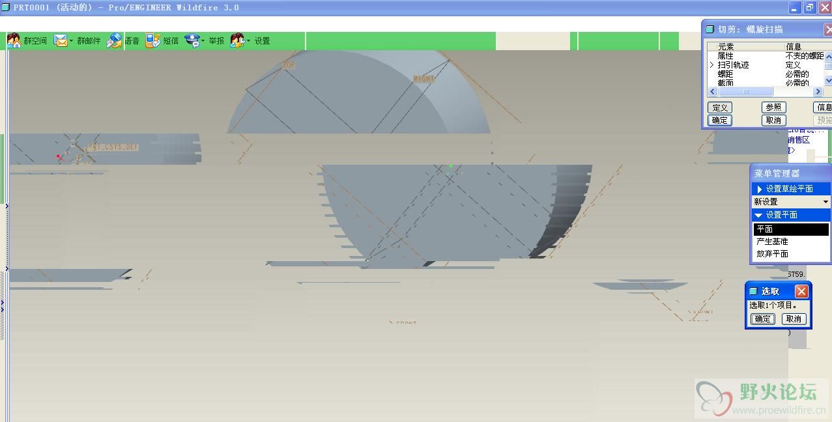Close the 选取 dialog
Screen dimensions: 832x422
[801, 292]
